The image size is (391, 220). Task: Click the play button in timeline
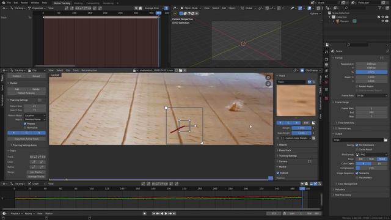pos(166,213)
